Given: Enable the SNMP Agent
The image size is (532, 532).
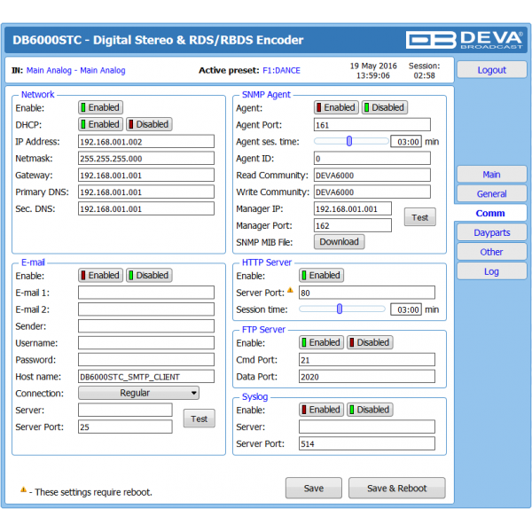Looking at the screenshot, I should coord(336,107).
